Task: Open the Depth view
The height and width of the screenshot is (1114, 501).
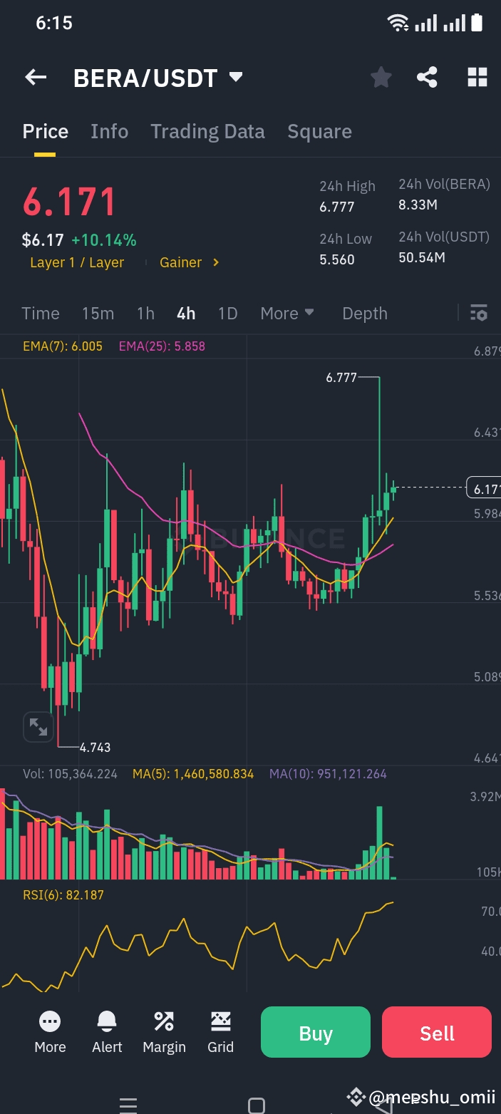Action: [x=364, y=313]
